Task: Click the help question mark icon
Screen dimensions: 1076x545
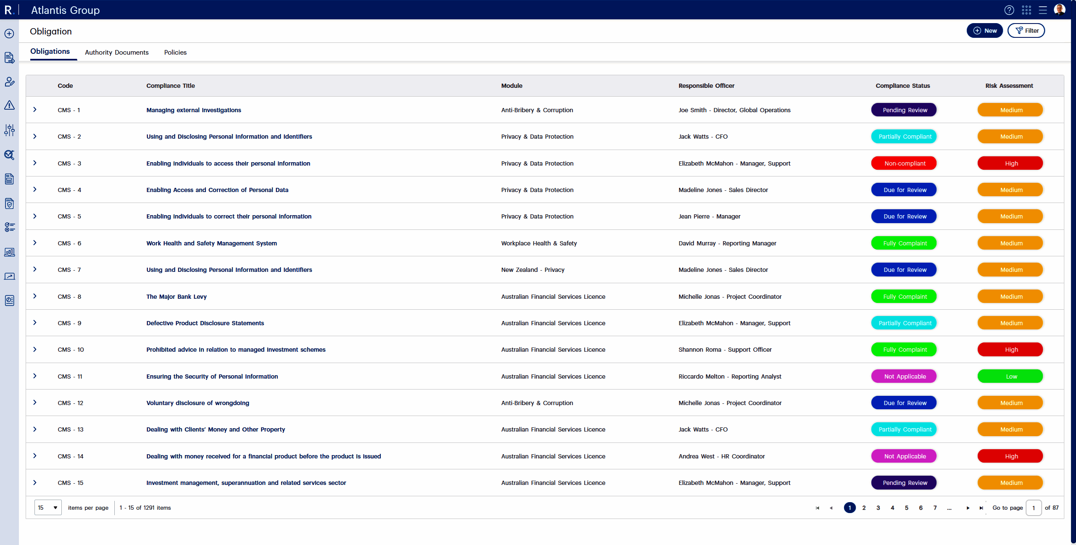Action: [x=1009, y=10]
